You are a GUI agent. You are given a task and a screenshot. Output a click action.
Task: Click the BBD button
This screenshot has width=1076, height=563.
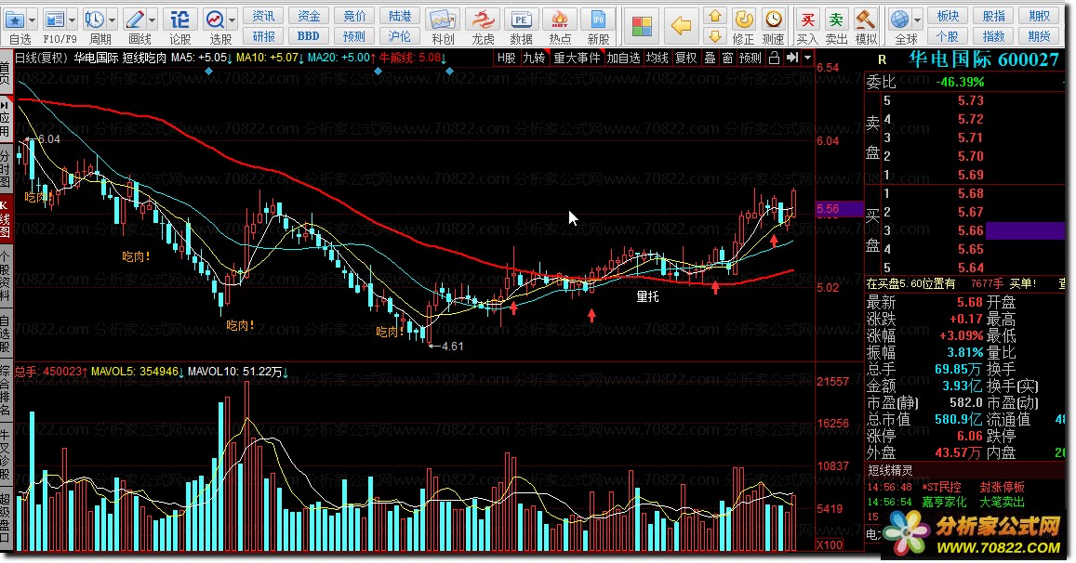click(x=309, y=36)
